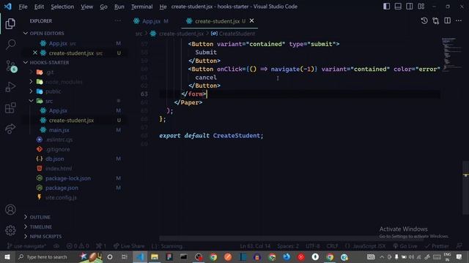Click the open changes compare icon
This screenshot has width=469, height=263.
click(436, 20)
